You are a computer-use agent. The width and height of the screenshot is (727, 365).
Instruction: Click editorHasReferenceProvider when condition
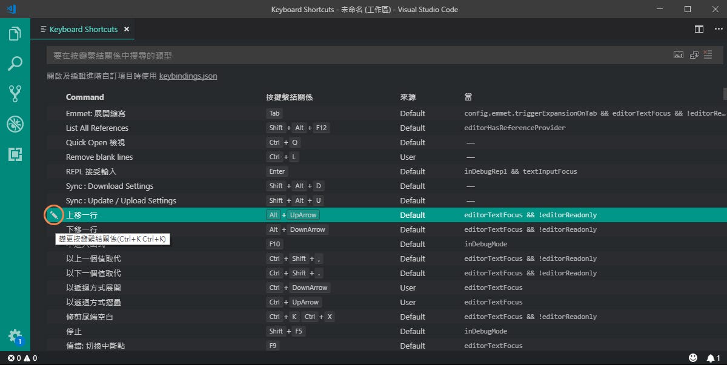[x=515, y=128]
